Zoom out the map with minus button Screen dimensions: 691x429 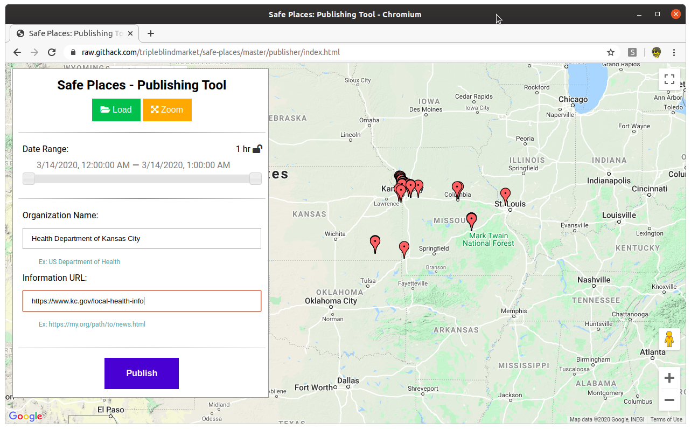[669, 400]
